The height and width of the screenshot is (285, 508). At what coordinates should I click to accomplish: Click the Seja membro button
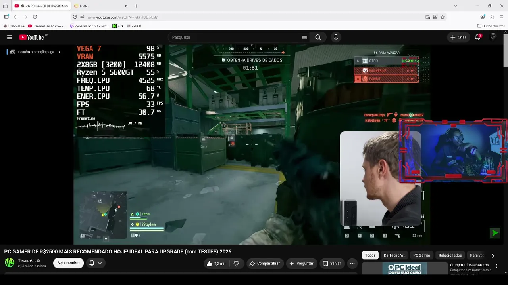coord(68,263)
